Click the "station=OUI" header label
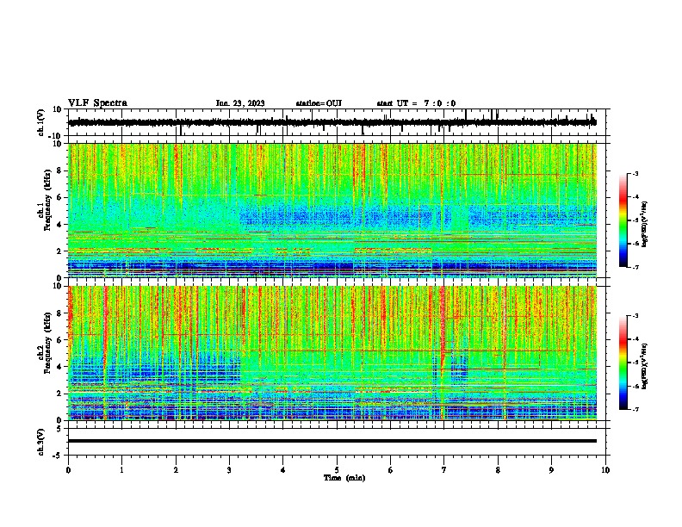682x527 pixels. coord(319,103)
